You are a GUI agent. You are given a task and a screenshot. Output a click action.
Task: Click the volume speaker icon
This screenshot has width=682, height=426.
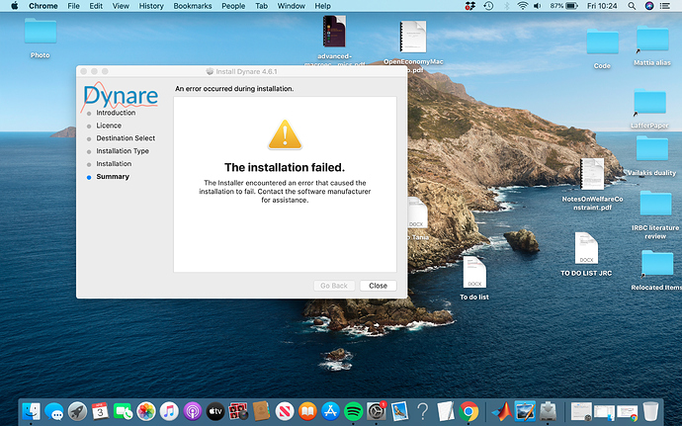pos(538,6)
